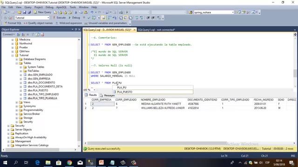298x167 pixels.
Task: Close the SQLQuery2.sql tab
Action: [135, 30]
